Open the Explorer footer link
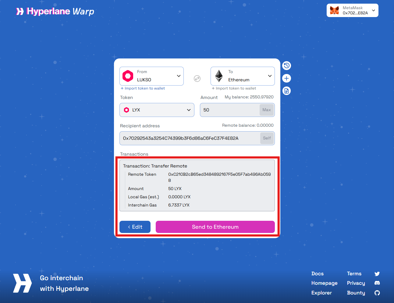 click(x=321, y=293)
